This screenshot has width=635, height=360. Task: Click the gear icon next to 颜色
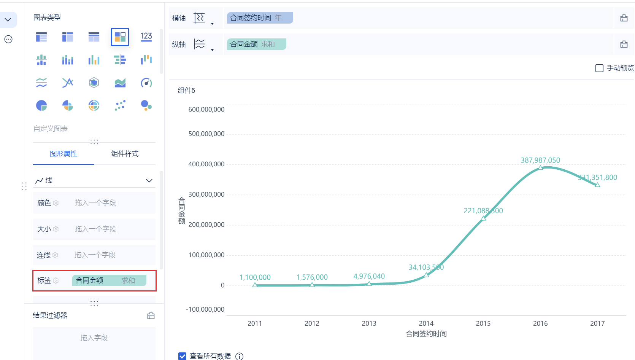(56, 203)
